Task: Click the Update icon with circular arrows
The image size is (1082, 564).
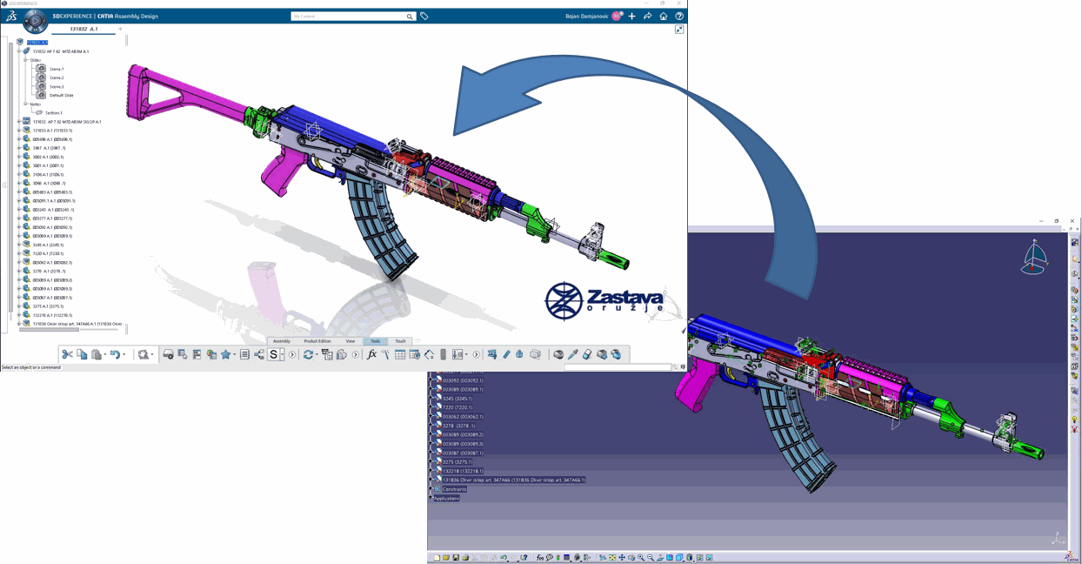Action: pos(307,354)
